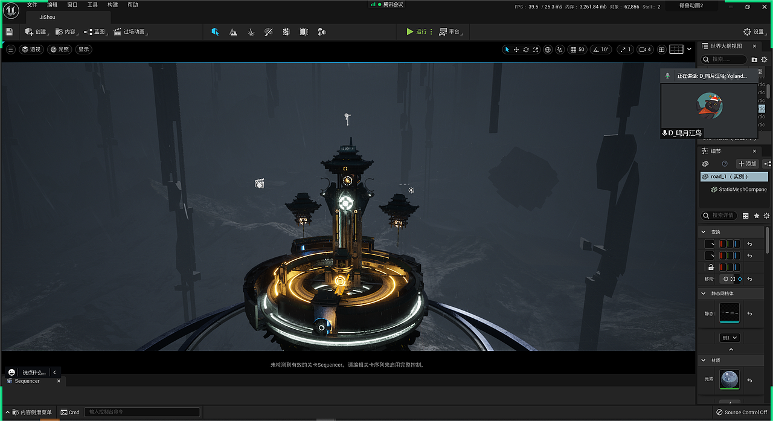The width and height of the screenshot is (773, 421).
Task: Maximize or restore viewport layout icon
Action: pyautogui.click(x=661, y=50)
